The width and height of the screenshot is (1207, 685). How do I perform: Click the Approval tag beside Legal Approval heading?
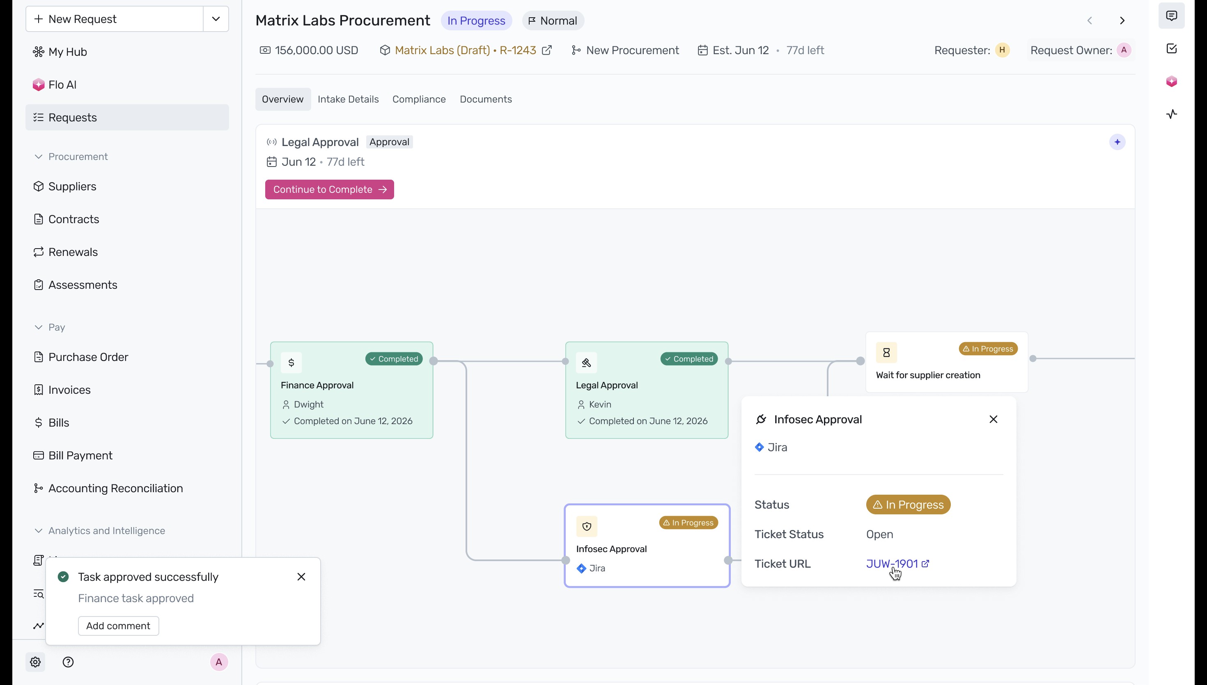click(389, 142)
